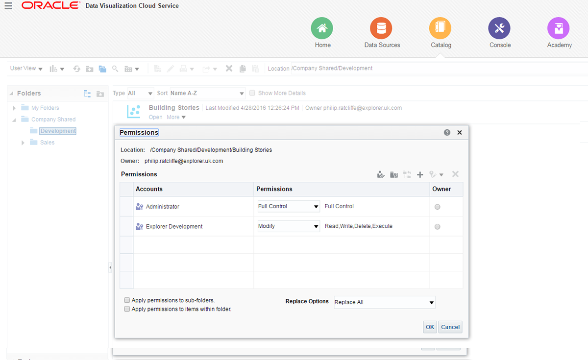The image size is (588, 360).
Task: Open the Sort Name A-Z dropdown
Action: pos(207,93)
